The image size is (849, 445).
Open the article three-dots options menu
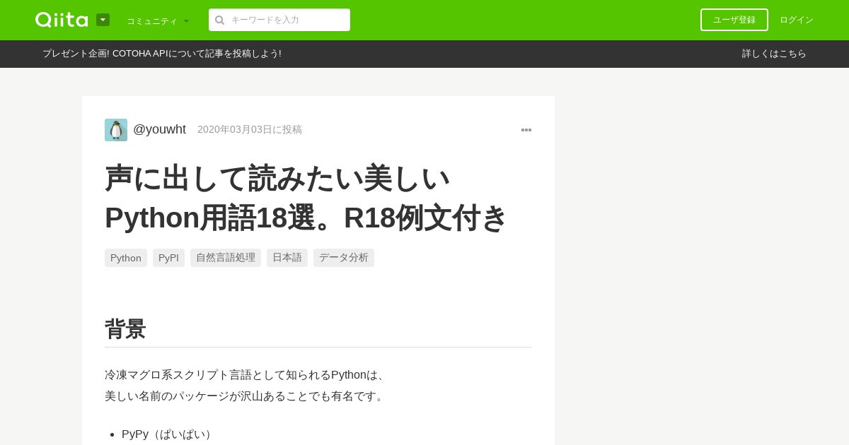[526, 130]
